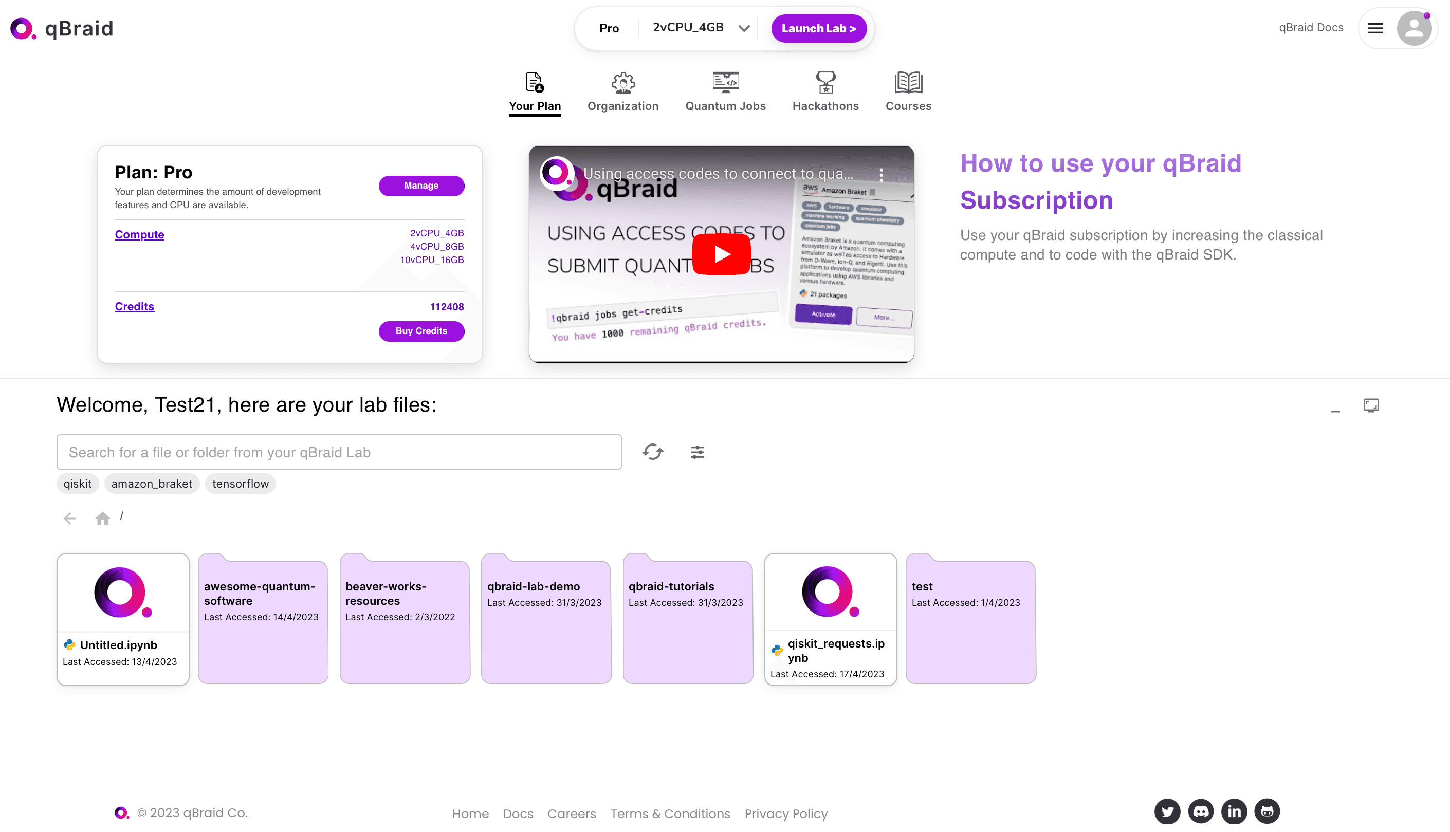Filter files by the qiskit tag
Viewport: 1450px width, 832px height.
pos(77,484)
